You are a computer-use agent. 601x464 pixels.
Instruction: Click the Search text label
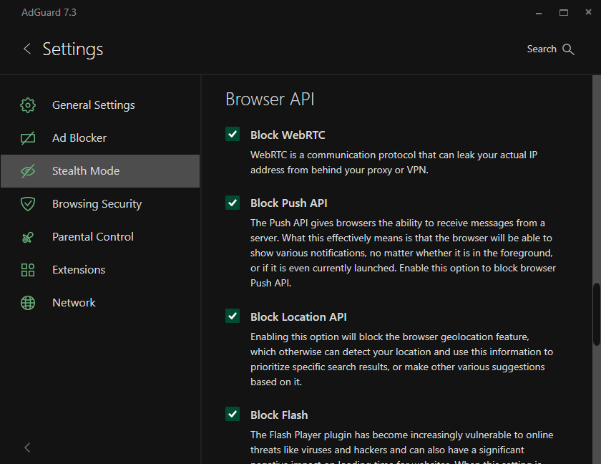[542, 49]
